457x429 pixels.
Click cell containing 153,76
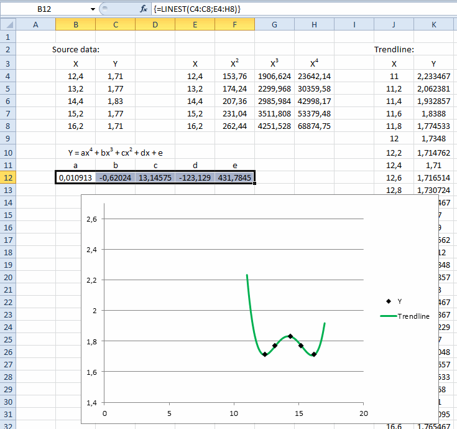234,77
